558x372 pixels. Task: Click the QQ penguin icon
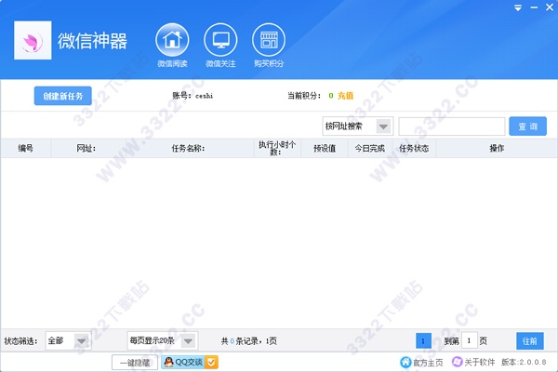point(168,362)
